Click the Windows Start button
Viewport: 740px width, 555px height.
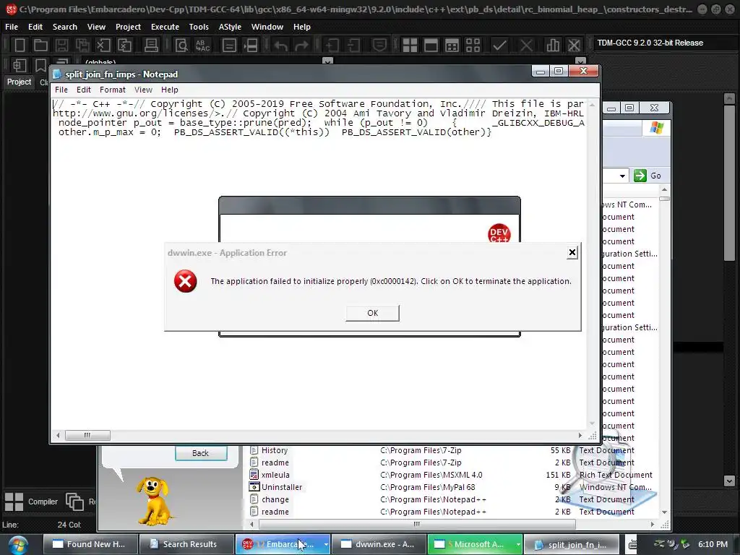[18, 544]
